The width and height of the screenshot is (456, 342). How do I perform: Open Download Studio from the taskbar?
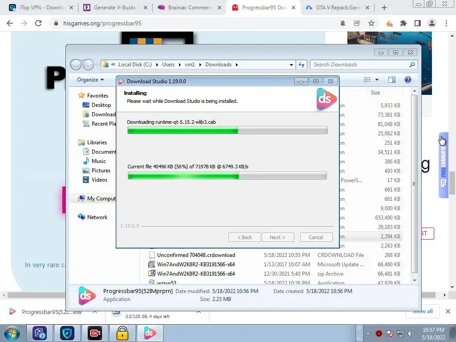click(150, 333)
